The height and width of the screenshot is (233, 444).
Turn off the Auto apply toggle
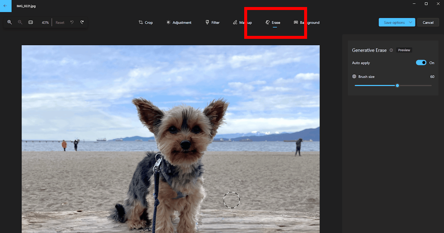click(x=422, y=63)
